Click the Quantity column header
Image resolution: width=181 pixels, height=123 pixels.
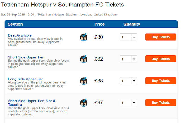click(132, 24)
